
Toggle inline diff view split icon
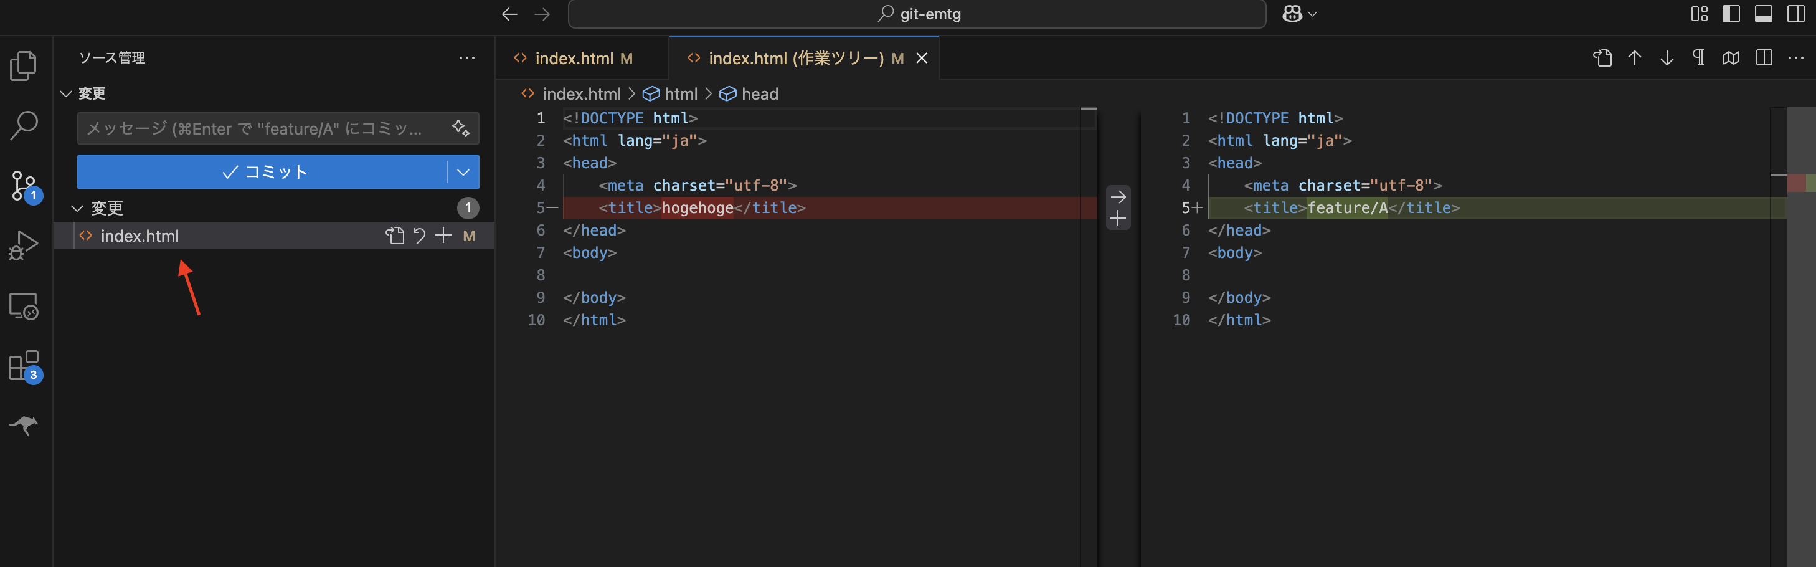pos(1764,58)
